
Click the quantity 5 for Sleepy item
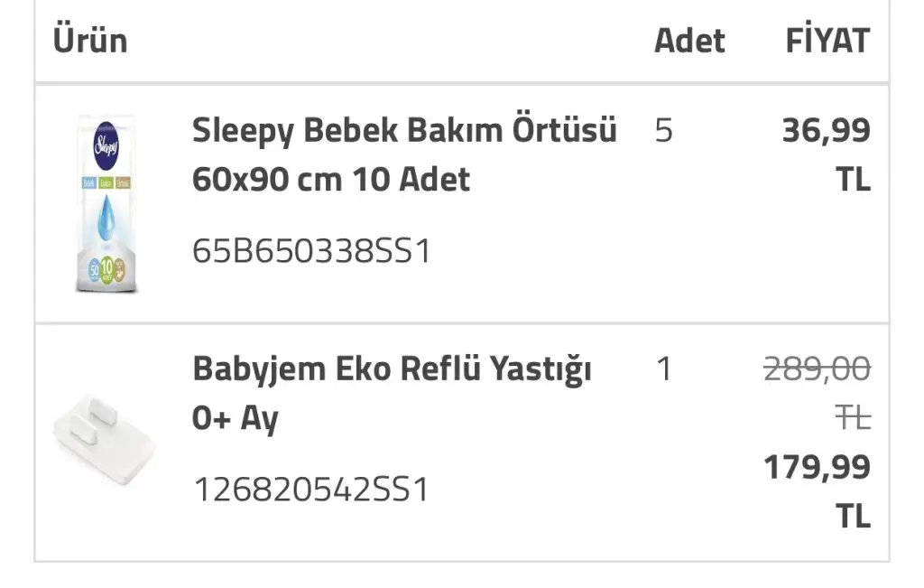663,130
